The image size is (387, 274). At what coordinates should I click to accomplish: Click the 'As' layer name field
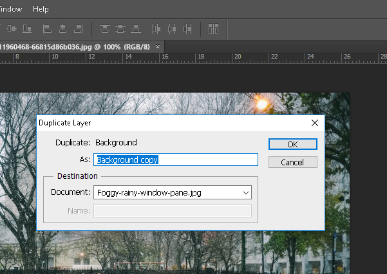[176, 160]
